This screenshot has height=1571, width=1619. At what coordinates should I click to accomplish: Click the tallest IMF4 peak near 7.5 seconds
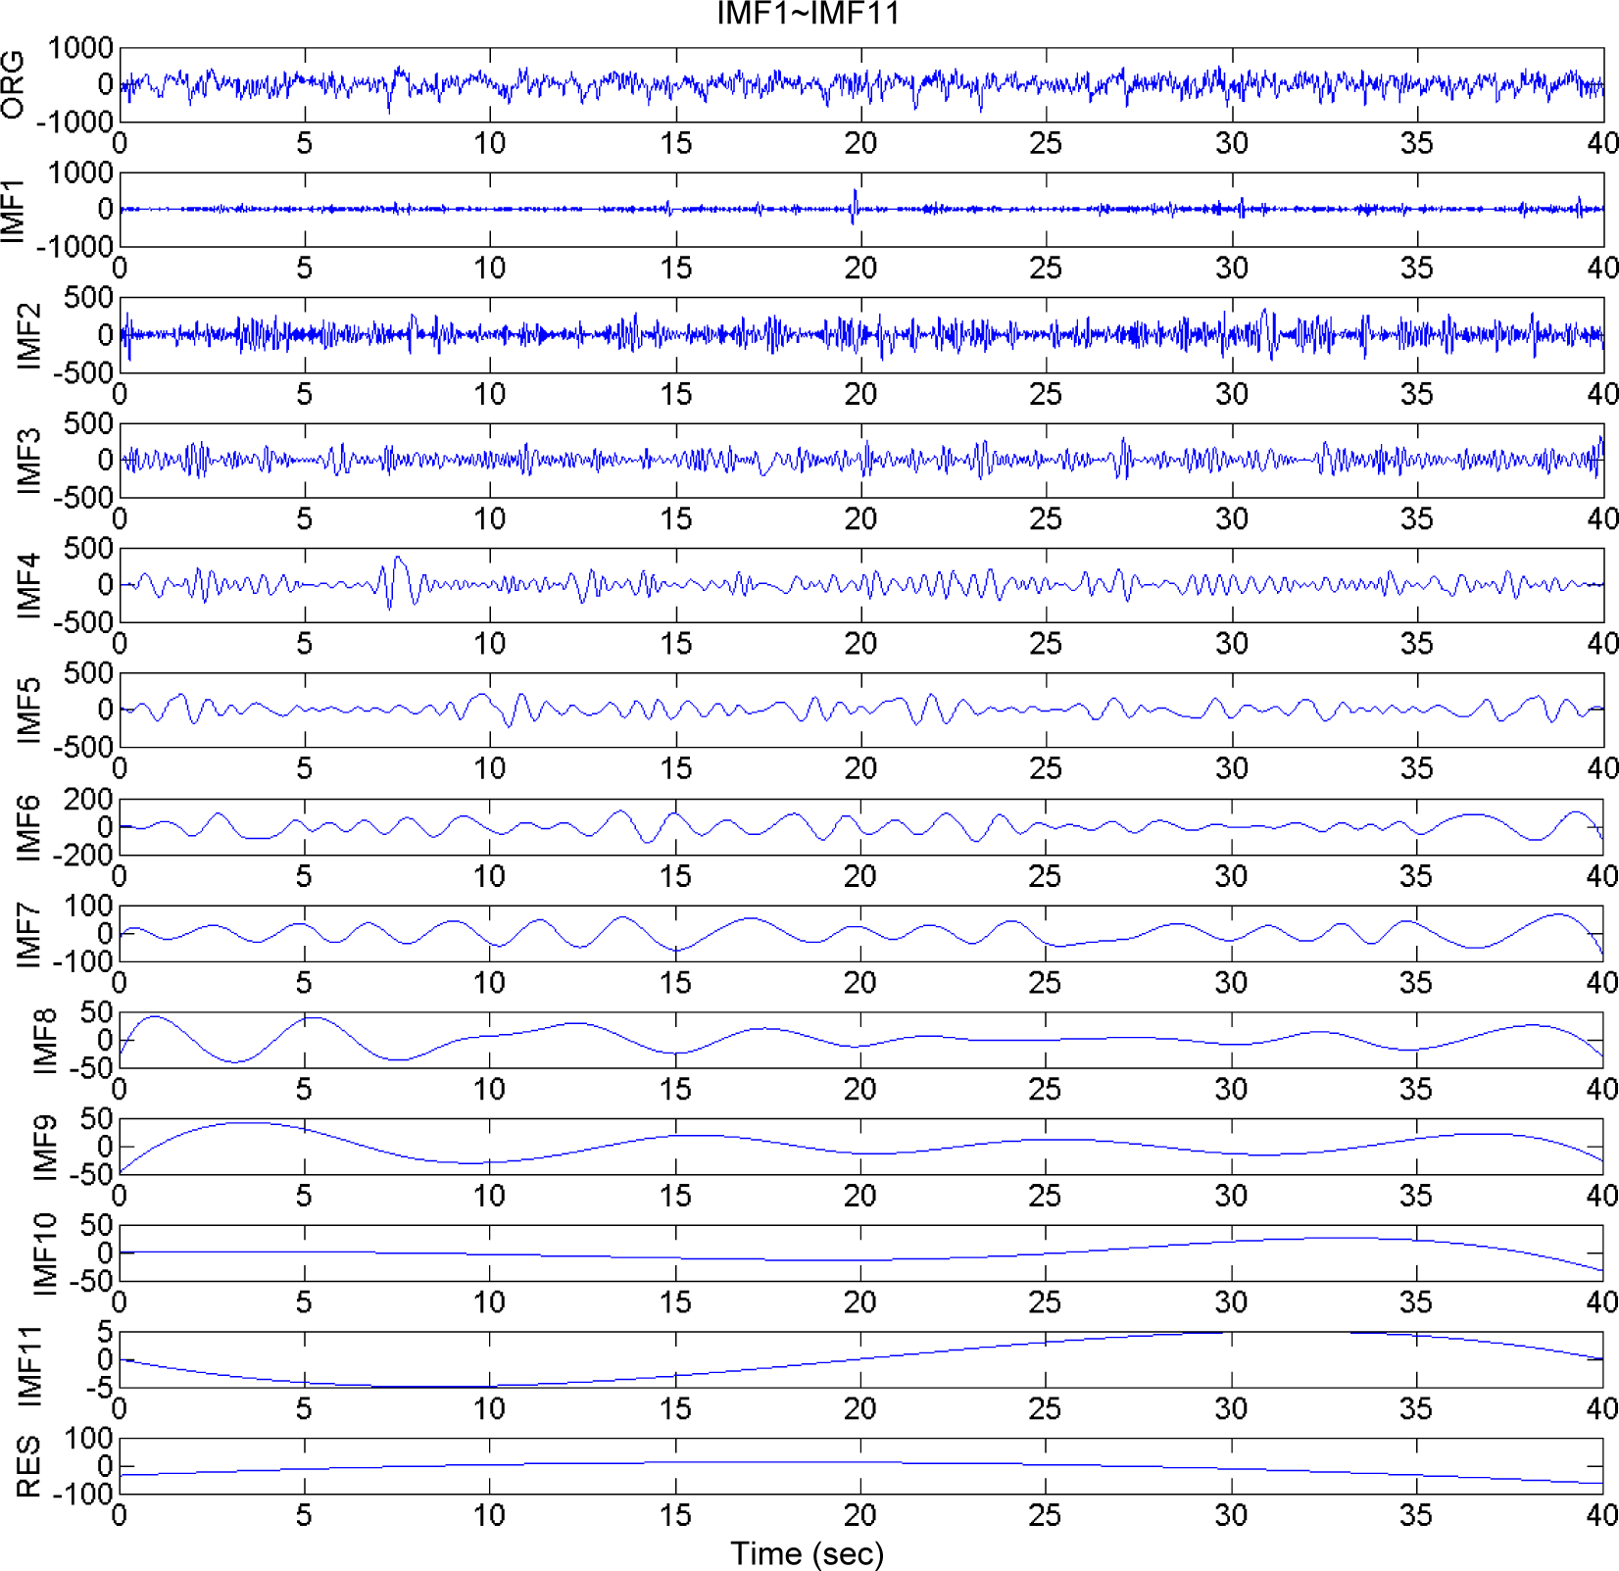[397, 559]
